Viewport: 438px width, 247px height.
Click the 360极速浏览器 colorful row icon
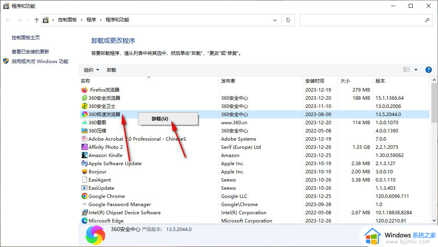coord(84,114)
